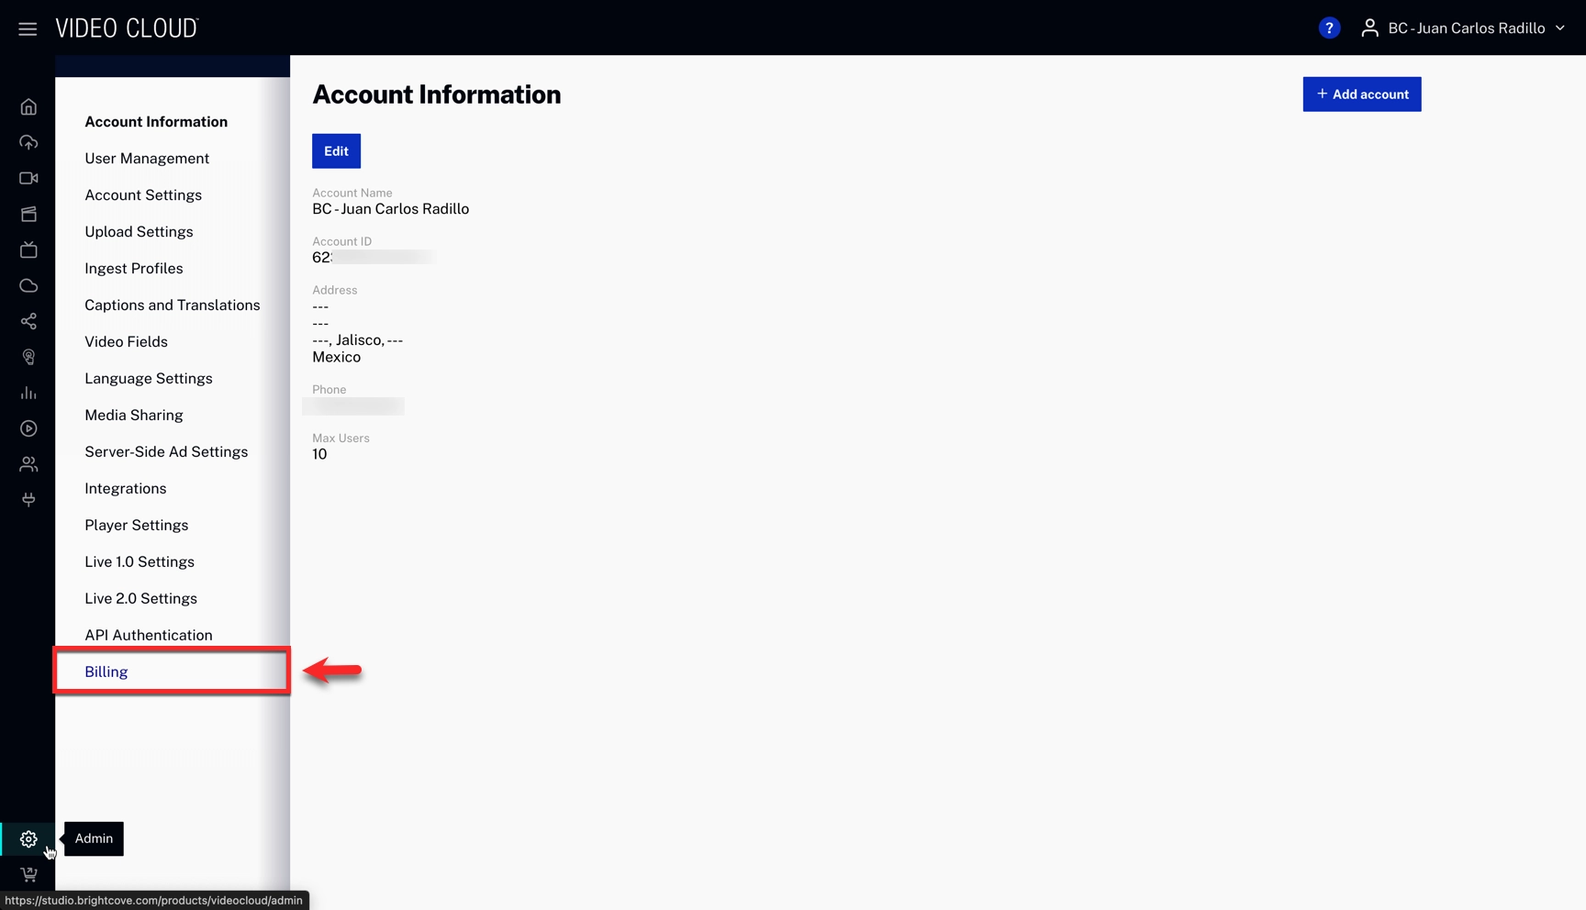Click the Add account button

(x=1361, y=94)
